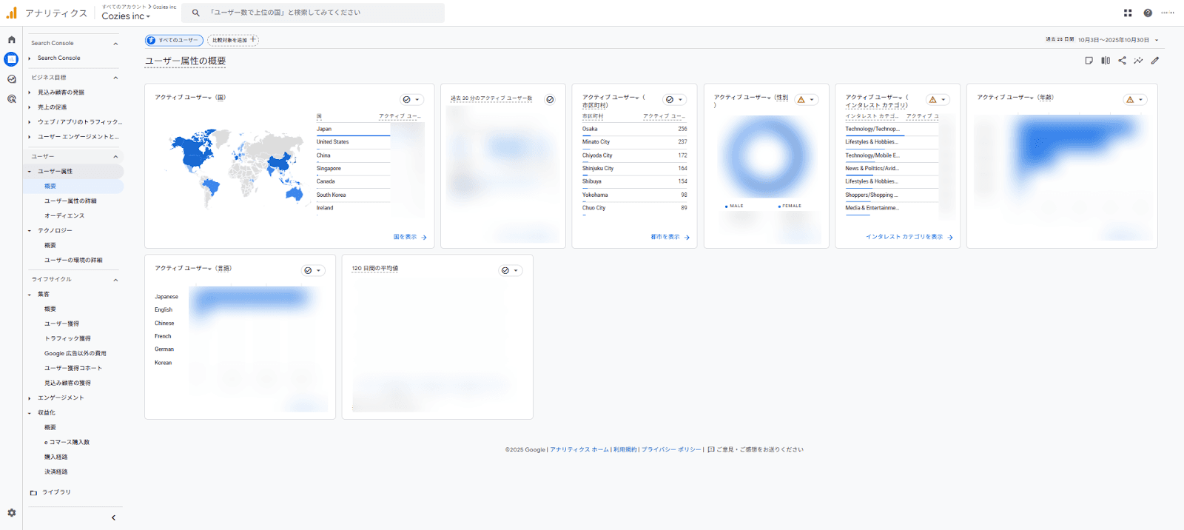
Task: Open the Advertising icon in left rail
Action: tap(11, 98)
